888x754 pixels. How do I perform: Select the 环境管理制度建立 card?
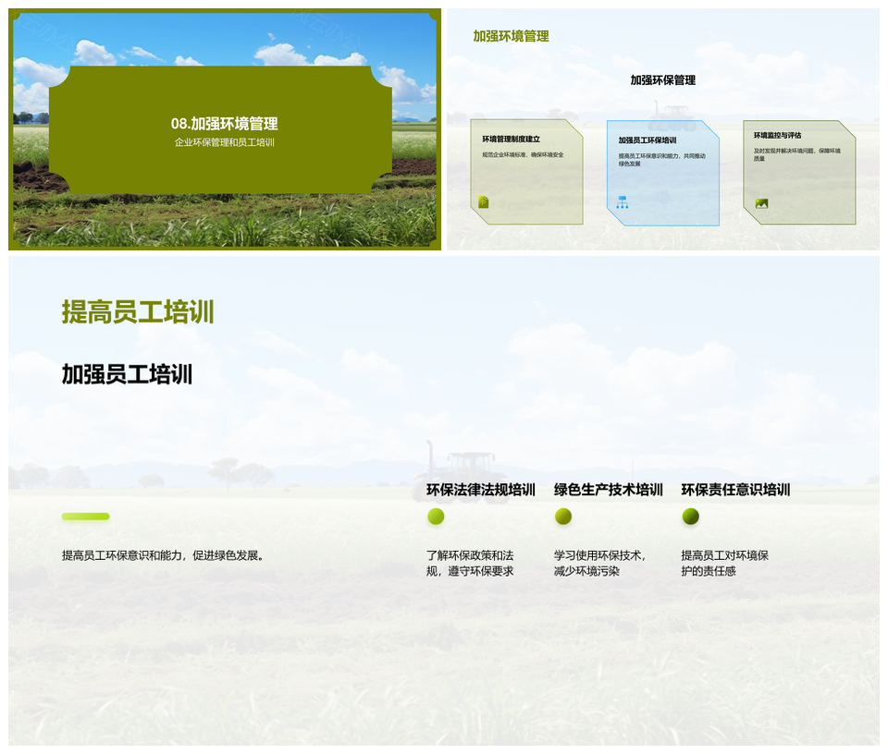tap(526, 172)
